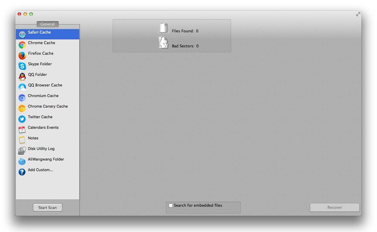Screen dimensions: 377x232
Task: Click the Bad Sectors: 0 text
Action: [185, 46]
